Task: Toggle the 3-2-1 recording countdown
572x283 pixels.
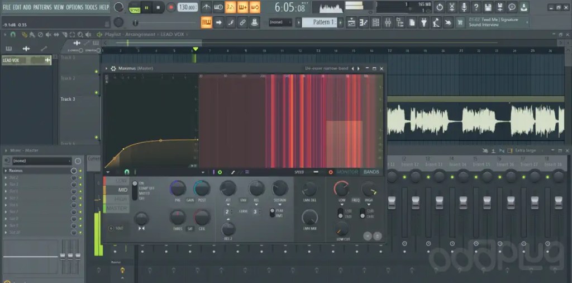Action: point(230,7)
